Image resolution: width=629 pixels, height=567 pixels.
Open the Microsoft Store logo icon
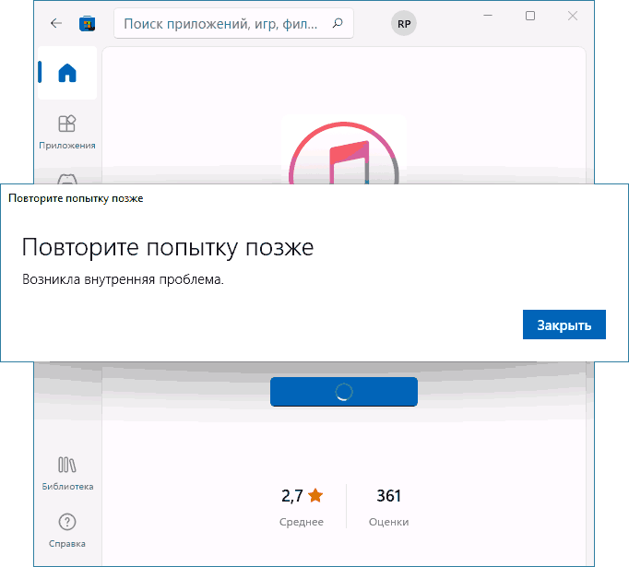tap(87, 24)
